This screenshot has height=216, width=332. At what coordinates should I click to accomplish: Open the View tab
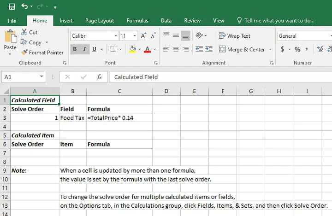tap(219, 21)
